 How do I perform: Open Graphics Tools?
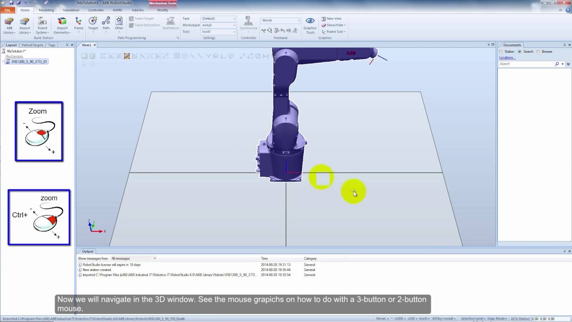[x=310, y=26]
